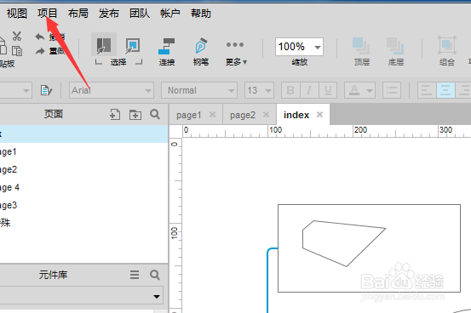Image resolution: width=471 pixels, height=313 pixels.
Task: Open the 项目 menu
Action: coord(48,14)
